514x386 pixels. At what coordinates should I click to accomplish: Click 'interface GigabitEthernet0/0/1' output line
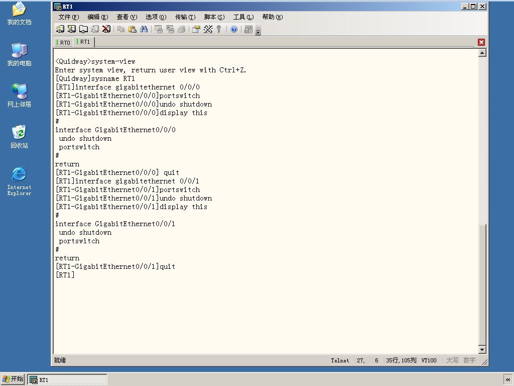coord(115,224)
